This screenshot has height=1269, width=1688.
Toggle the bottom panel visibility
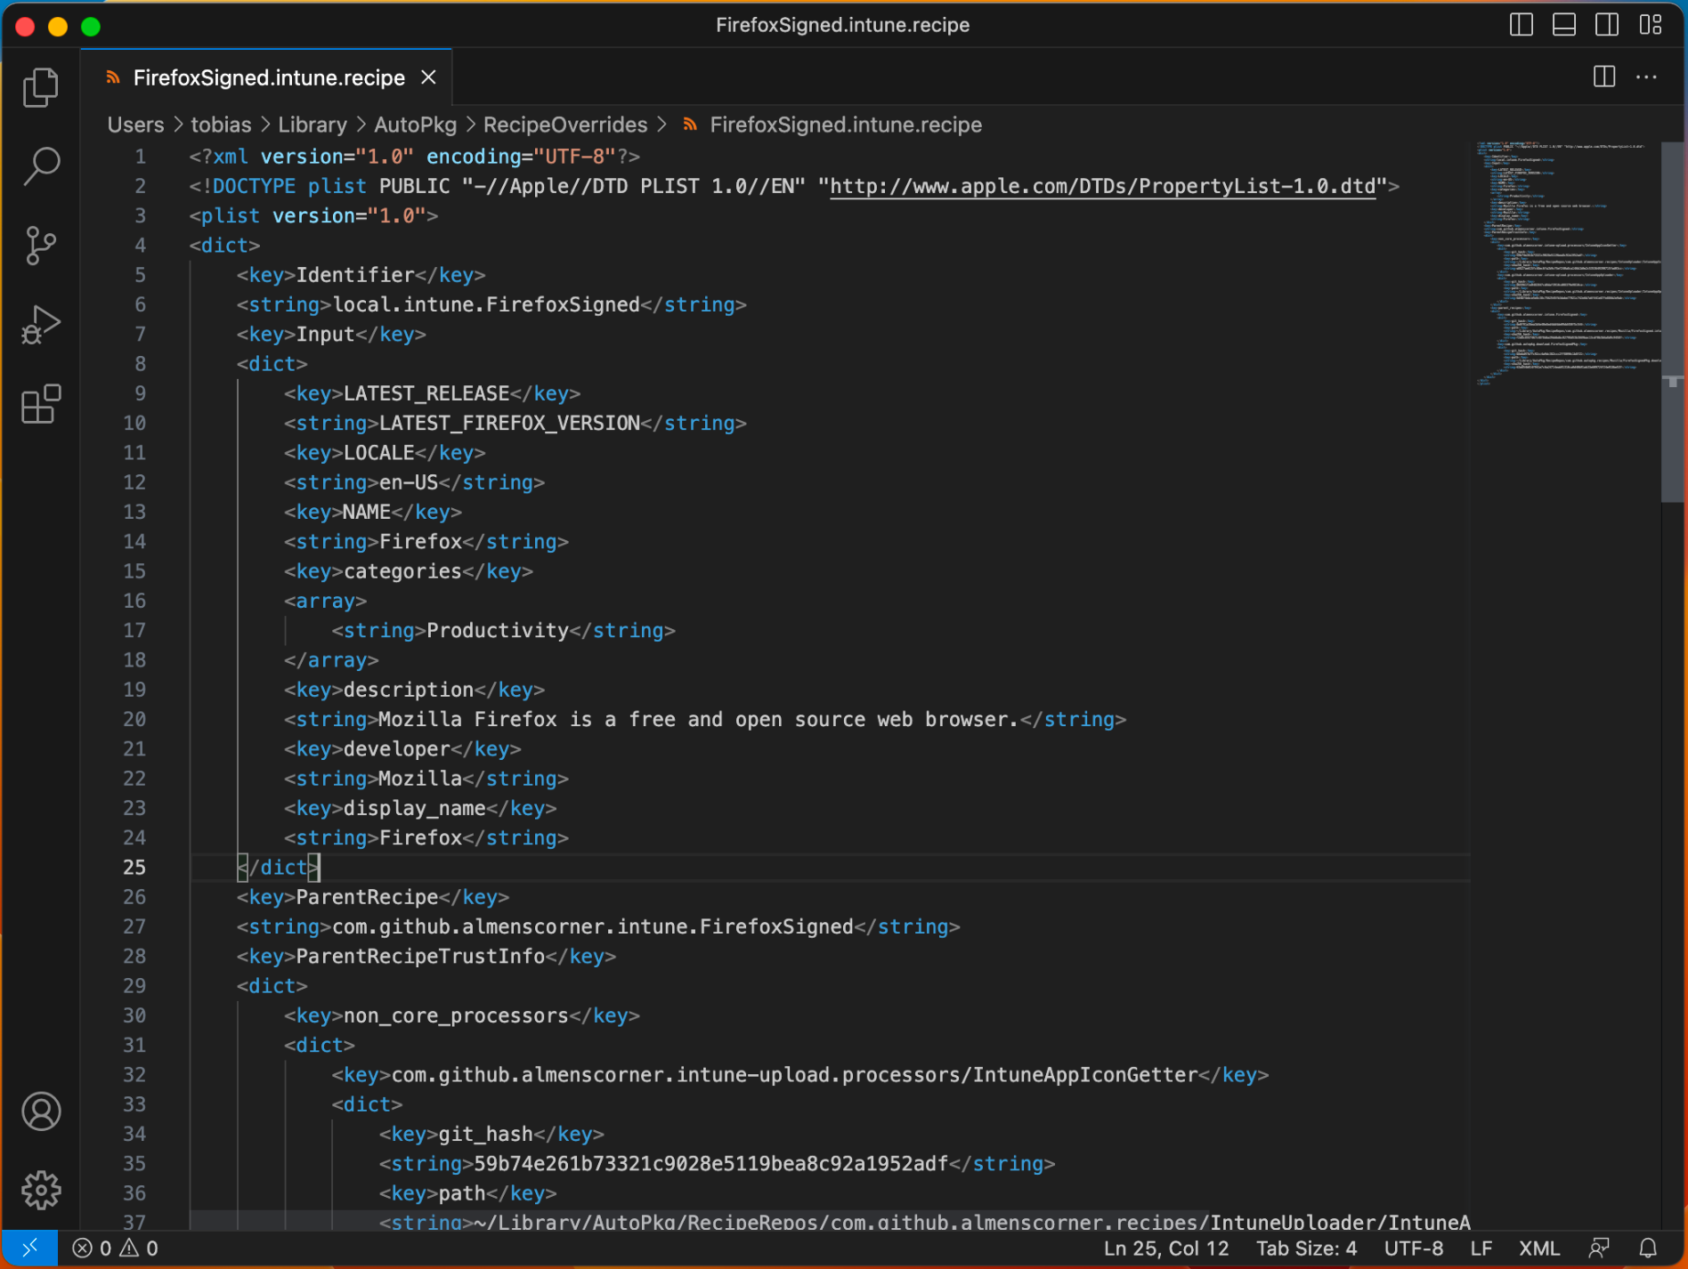(1564, 25)
